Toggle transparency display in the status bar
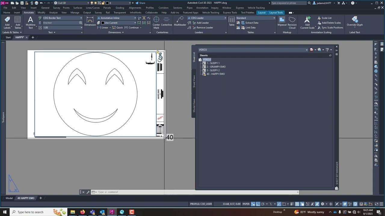 point(297,204)
